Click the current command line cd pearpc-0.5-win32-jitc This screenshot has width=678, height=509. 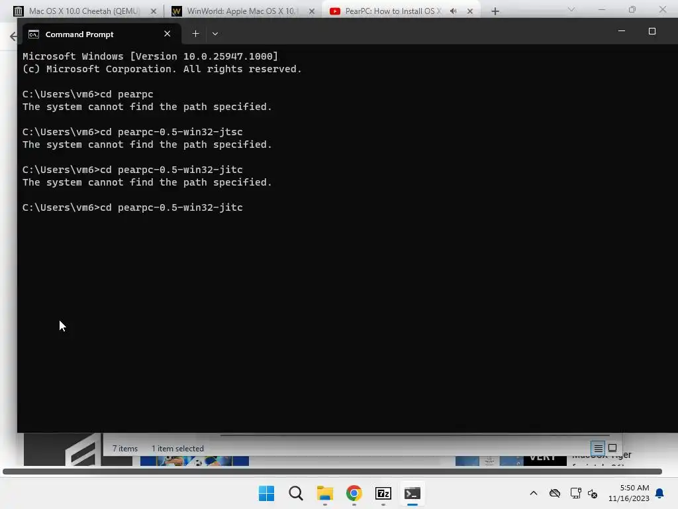pyautogui.click(x=132, y=207)
